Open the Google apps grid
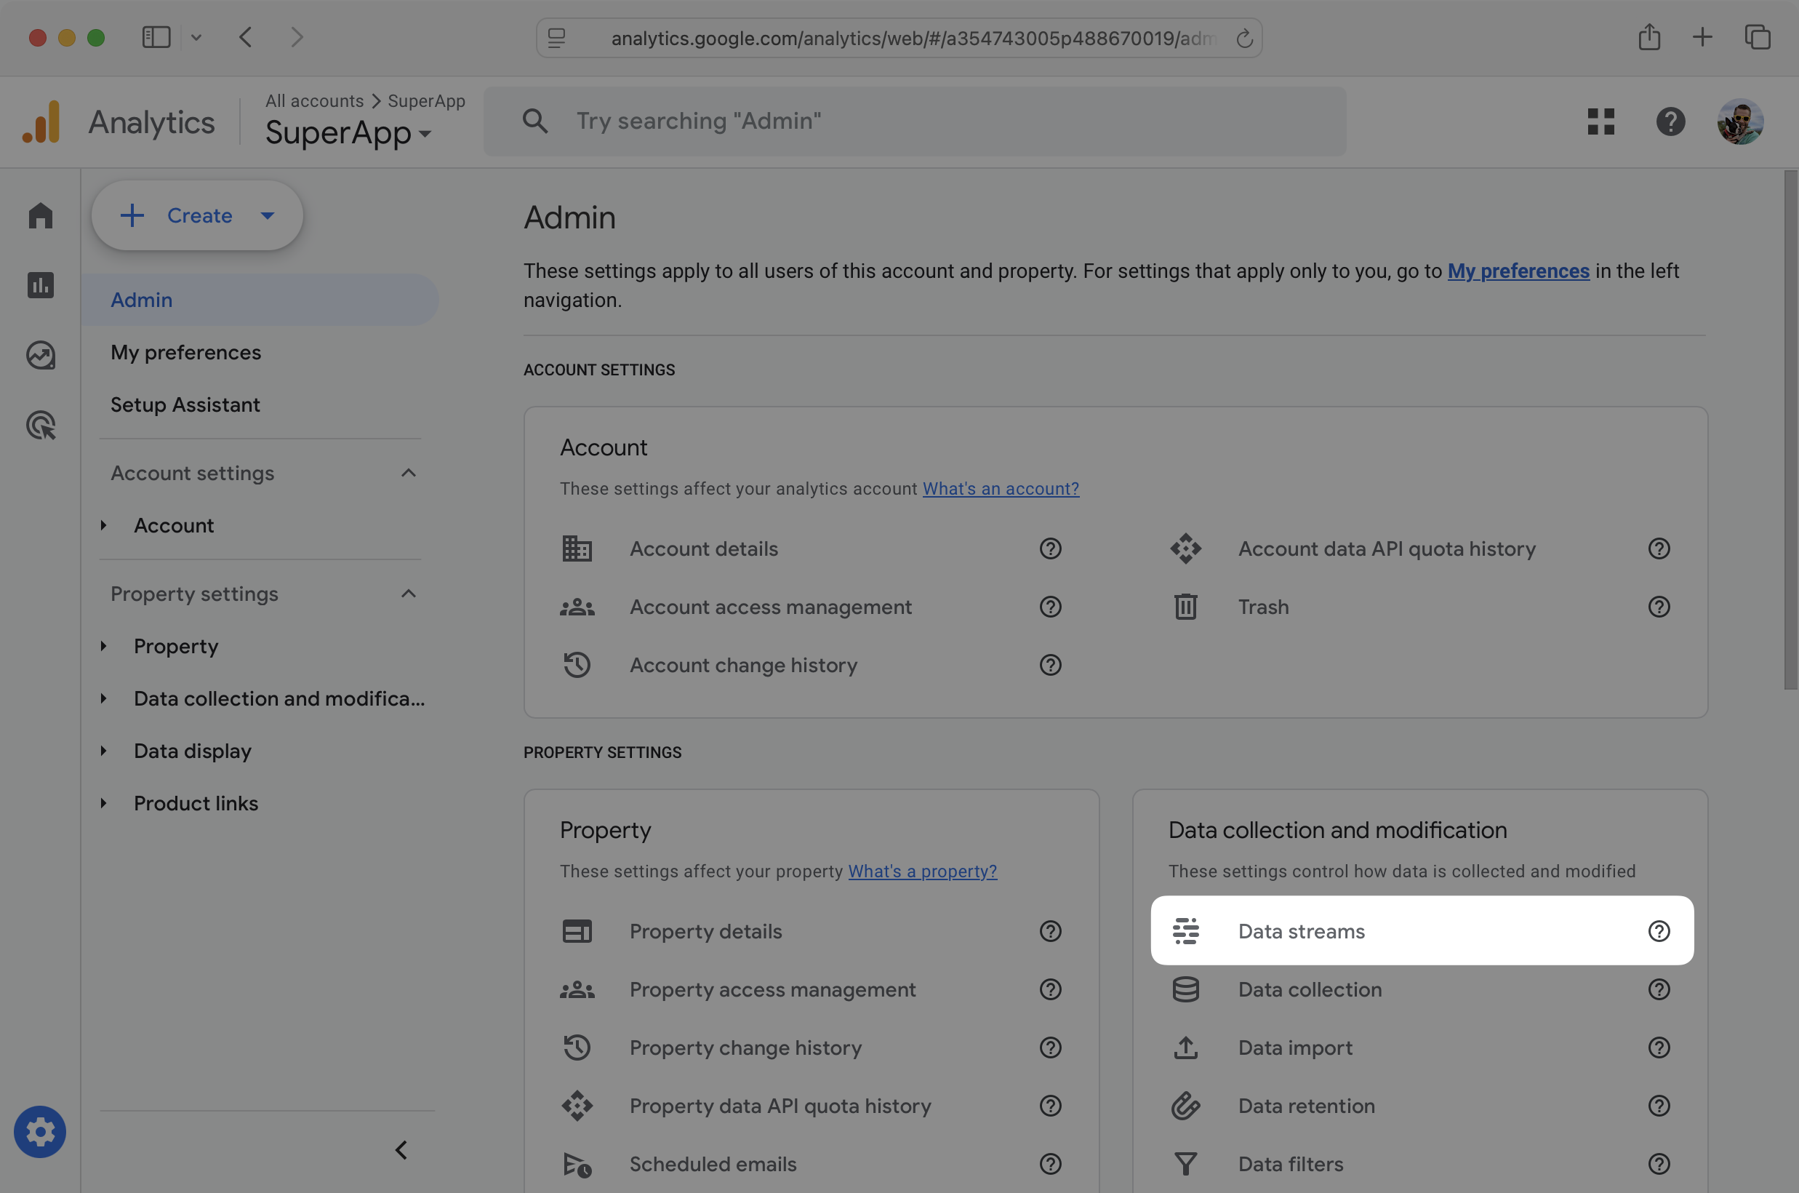 pyautogui.click(x=1600, y=121)
